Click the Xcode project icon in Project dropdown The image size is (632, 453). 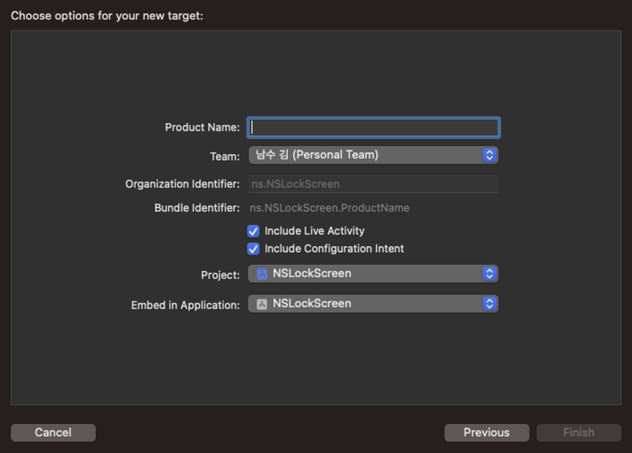[x=262, y=274]
